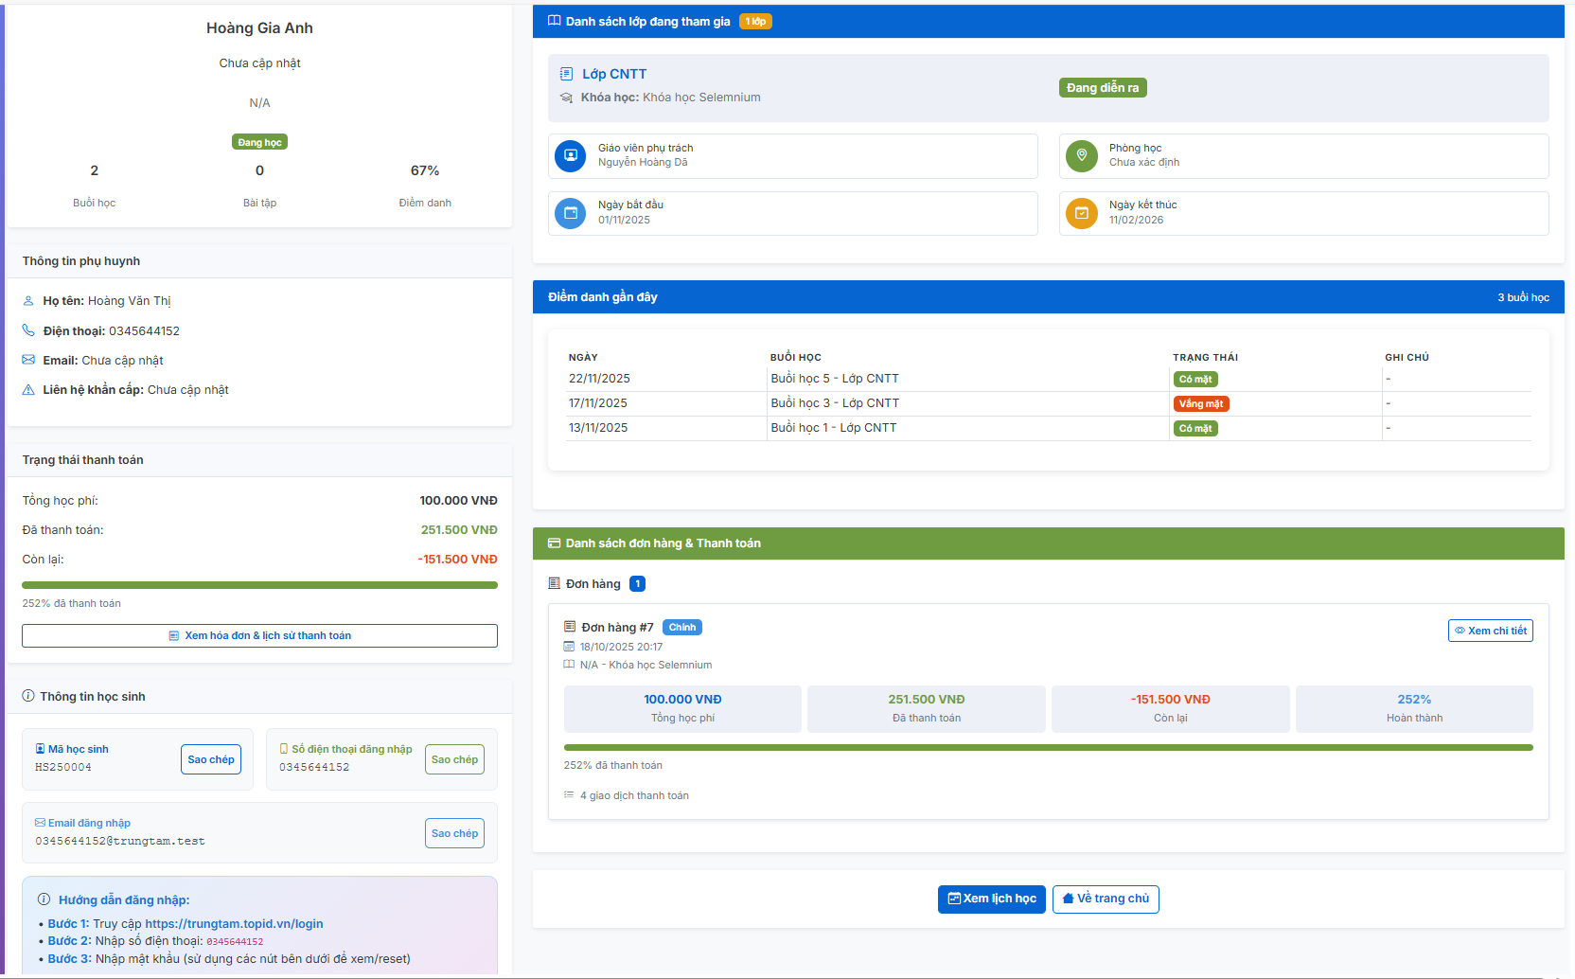Click the book icon in Danh sách lớp header
The width and height of the screenshot is (1575, 979).
coord(555,21)
